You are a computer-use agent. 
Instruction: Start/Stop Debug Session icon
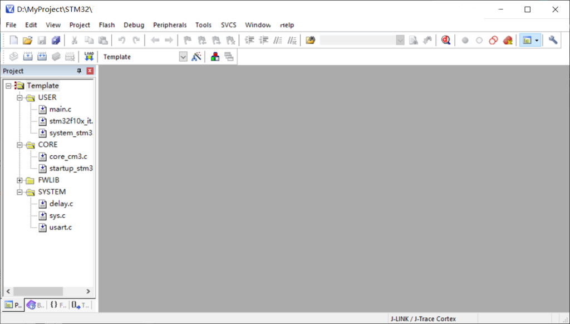[x=446, y=40]
